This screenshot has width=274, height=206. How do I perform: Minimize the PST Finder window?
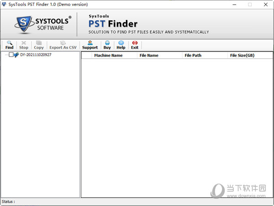[235, 5]
